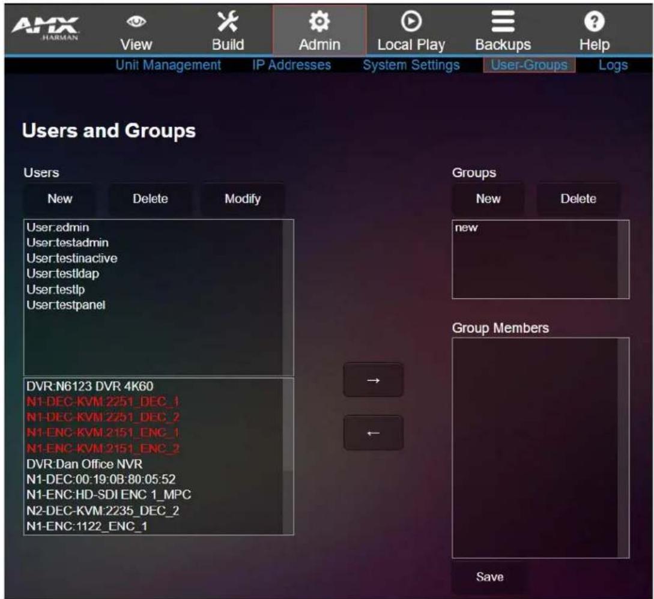Click New under Users
Viewport: 654px width, 599px height.
point(59,199)
